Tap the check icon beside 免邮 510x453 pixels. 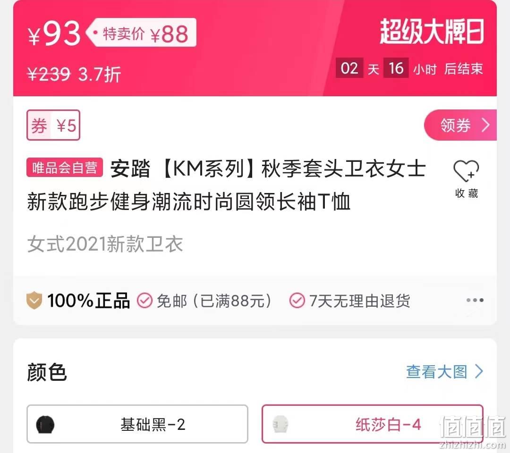click(x=144, y=300)
